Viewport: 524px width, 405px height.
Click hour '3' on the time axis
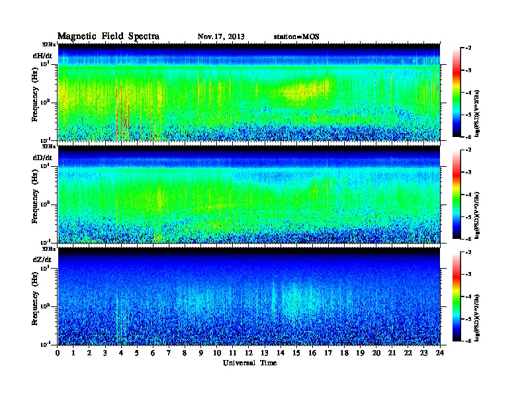106,353
